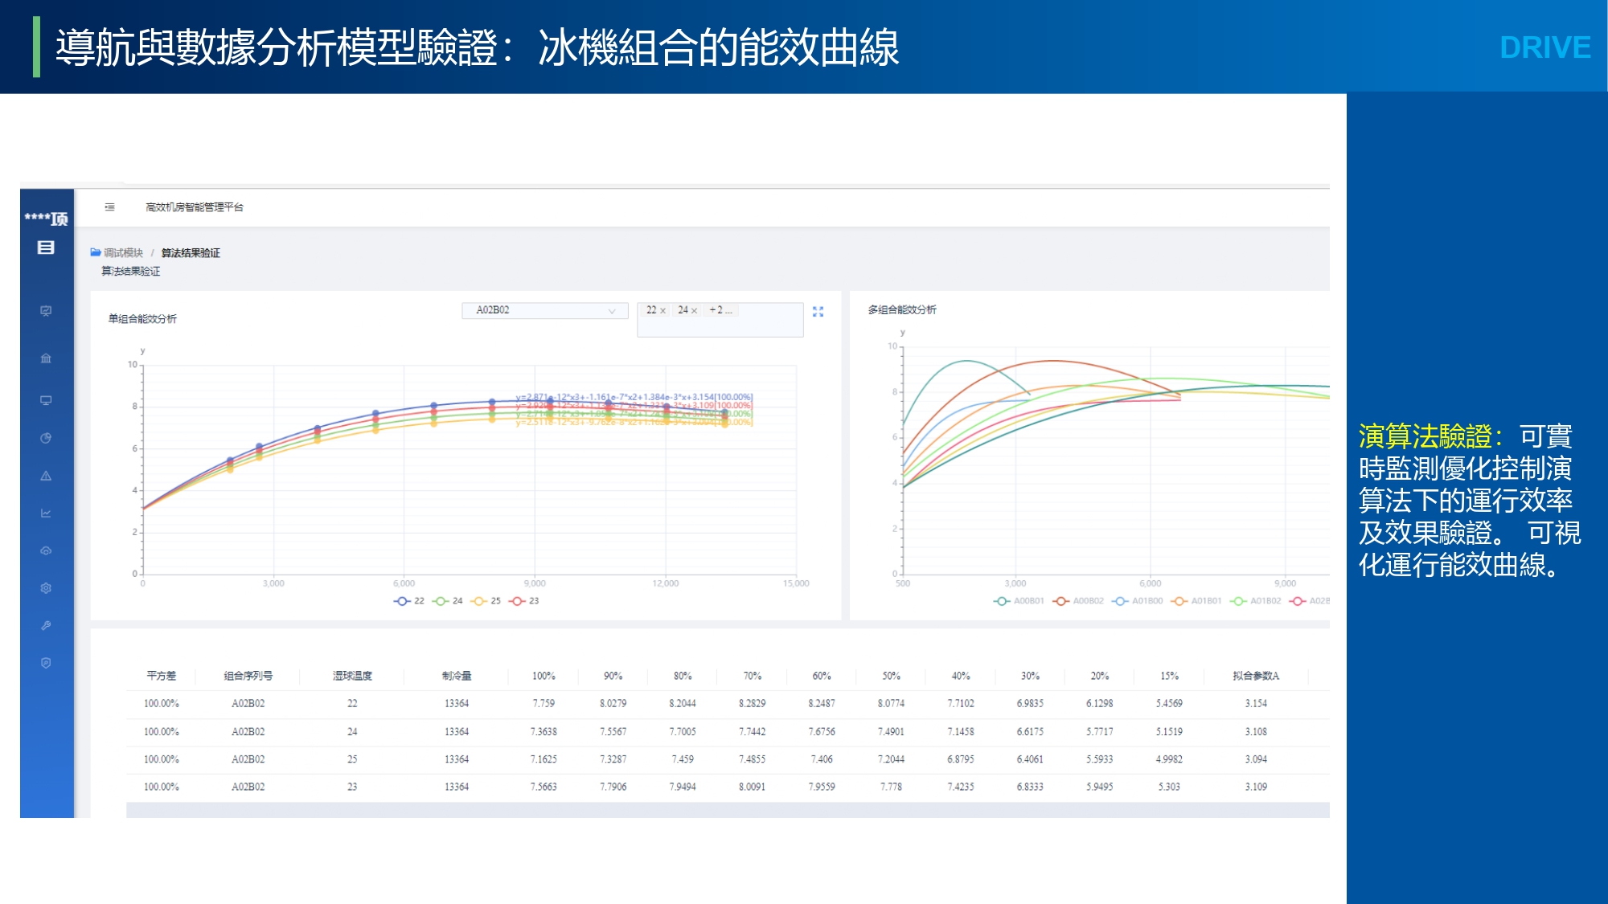
Task: Remove the 22 tag from temperature selector
Action: tap(663, 311)
